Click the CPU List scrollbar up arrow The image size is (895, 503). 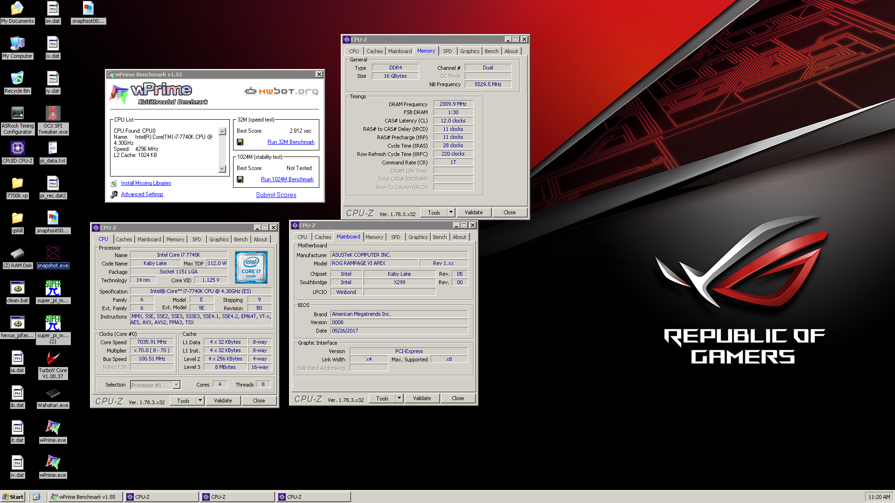click(222, 131)
